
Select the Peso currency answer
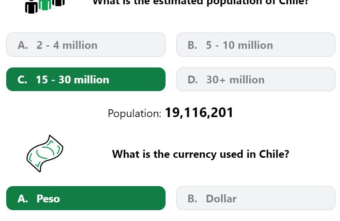[86, 198]
